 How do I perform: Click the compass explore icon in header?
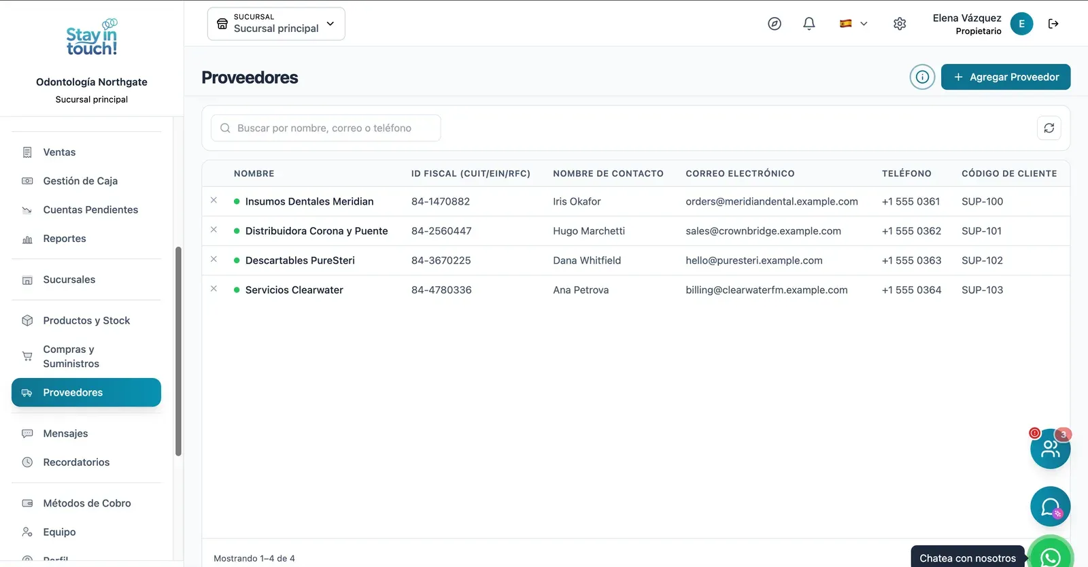775,24
